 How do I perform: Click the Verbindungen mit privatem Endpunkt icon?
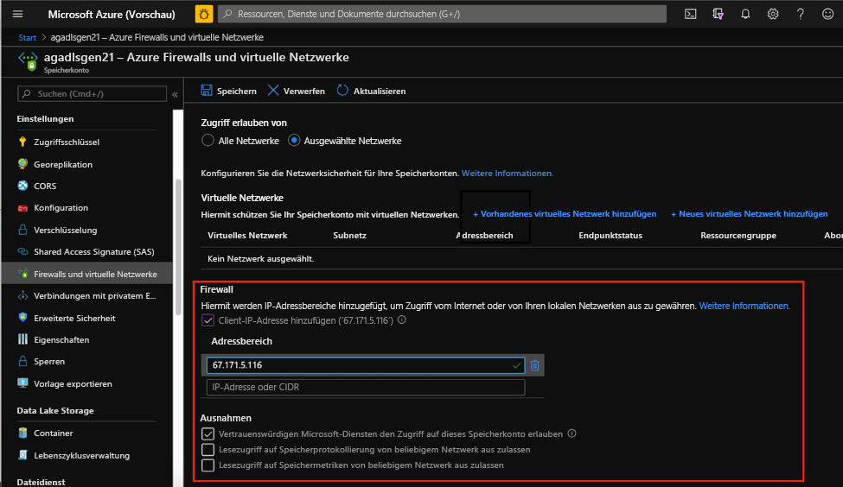(x=22, y=295)
